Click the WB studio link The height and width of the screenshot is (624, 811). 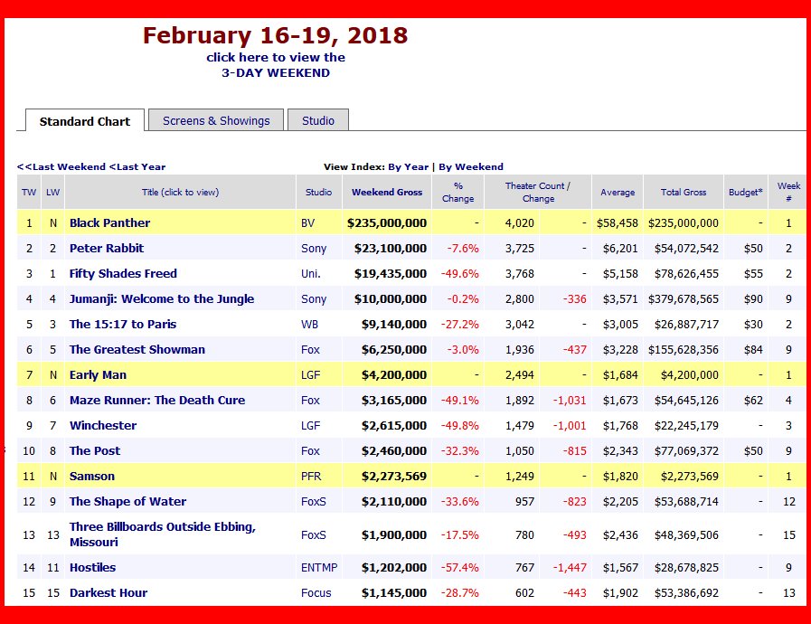(309, 325)
